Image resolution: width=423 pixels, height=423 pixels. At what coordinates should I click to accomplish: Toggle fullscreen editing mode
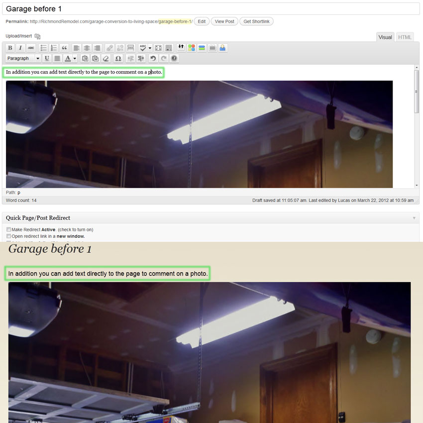tap(158, 47)
